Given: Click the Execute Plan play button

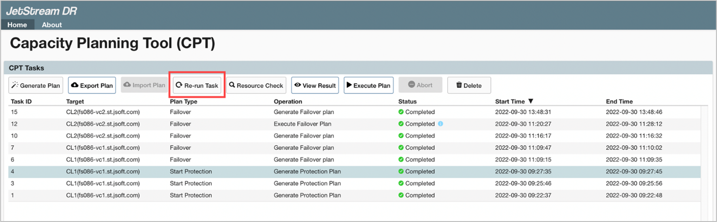Looking at the screenshot, I should [x=368, y=86].
